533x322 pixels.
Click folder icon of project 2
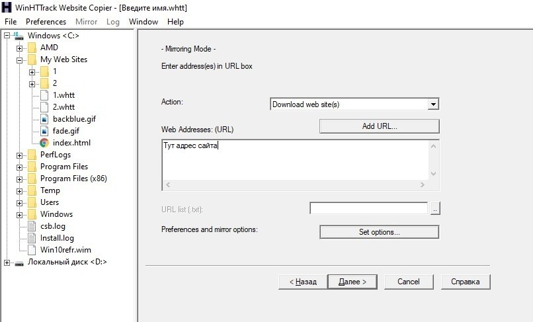[44, 83]
